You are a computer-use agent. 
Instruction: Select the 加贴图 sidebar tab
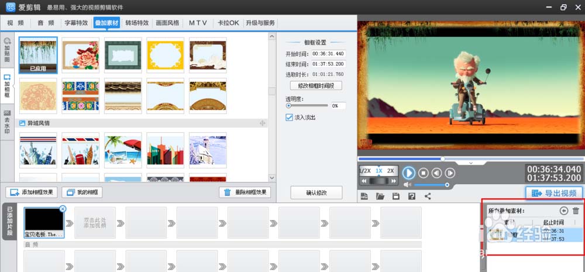[x=7, y=50]
